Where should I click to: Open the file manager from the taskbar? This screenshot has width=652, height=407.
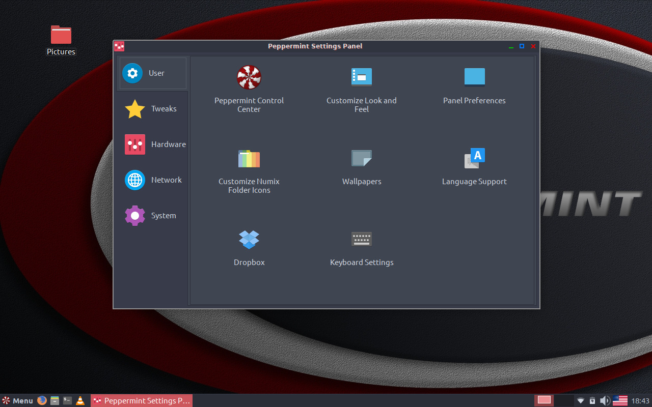(x=55, y=400)
